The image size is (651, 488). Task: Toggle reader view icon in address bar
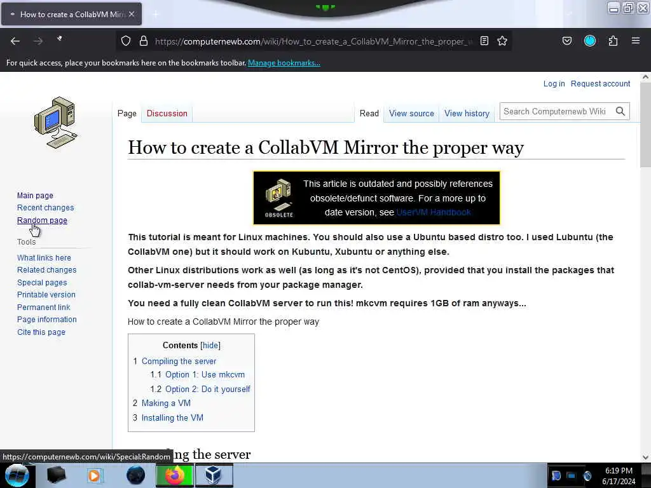(x=484, y=41)
